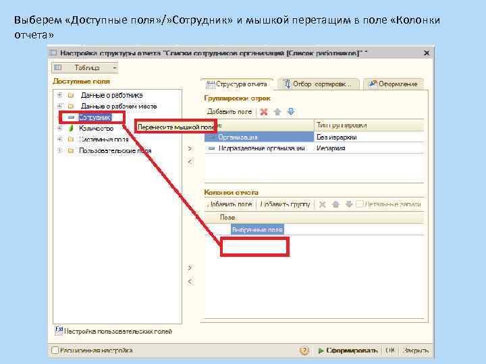Expand Системные поля node

tap(60, 140)
